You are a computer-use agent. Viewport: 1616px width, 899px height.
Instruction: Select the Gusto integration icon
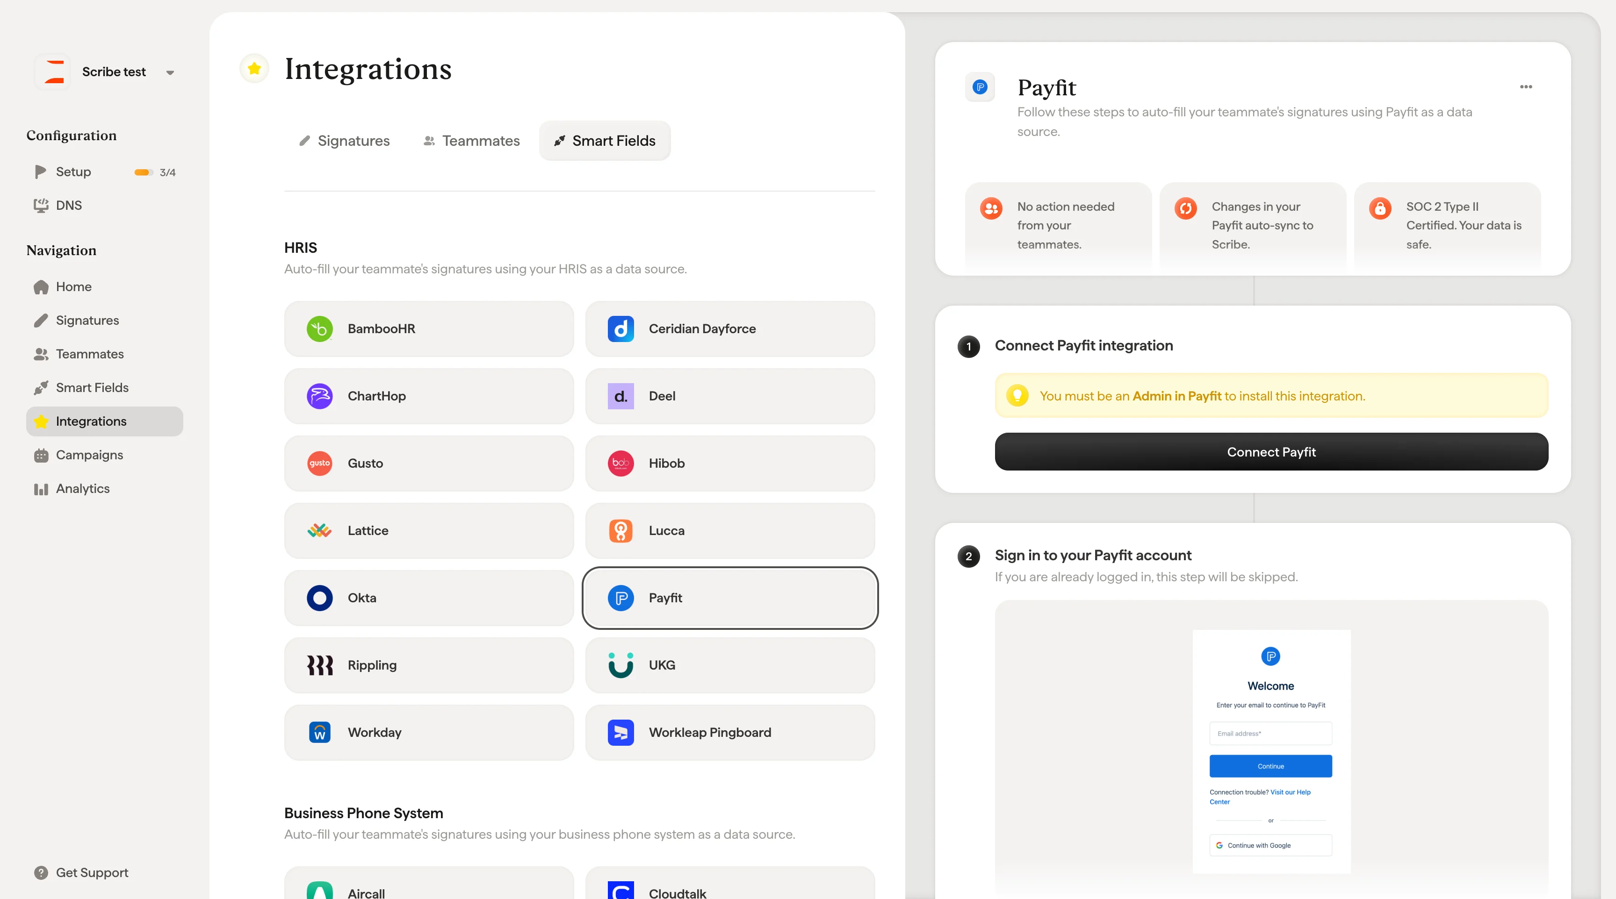coord(319,464)
